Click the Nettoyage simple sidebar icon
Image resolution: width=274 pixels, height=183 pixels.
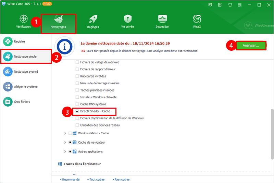(x=8, y=57)
